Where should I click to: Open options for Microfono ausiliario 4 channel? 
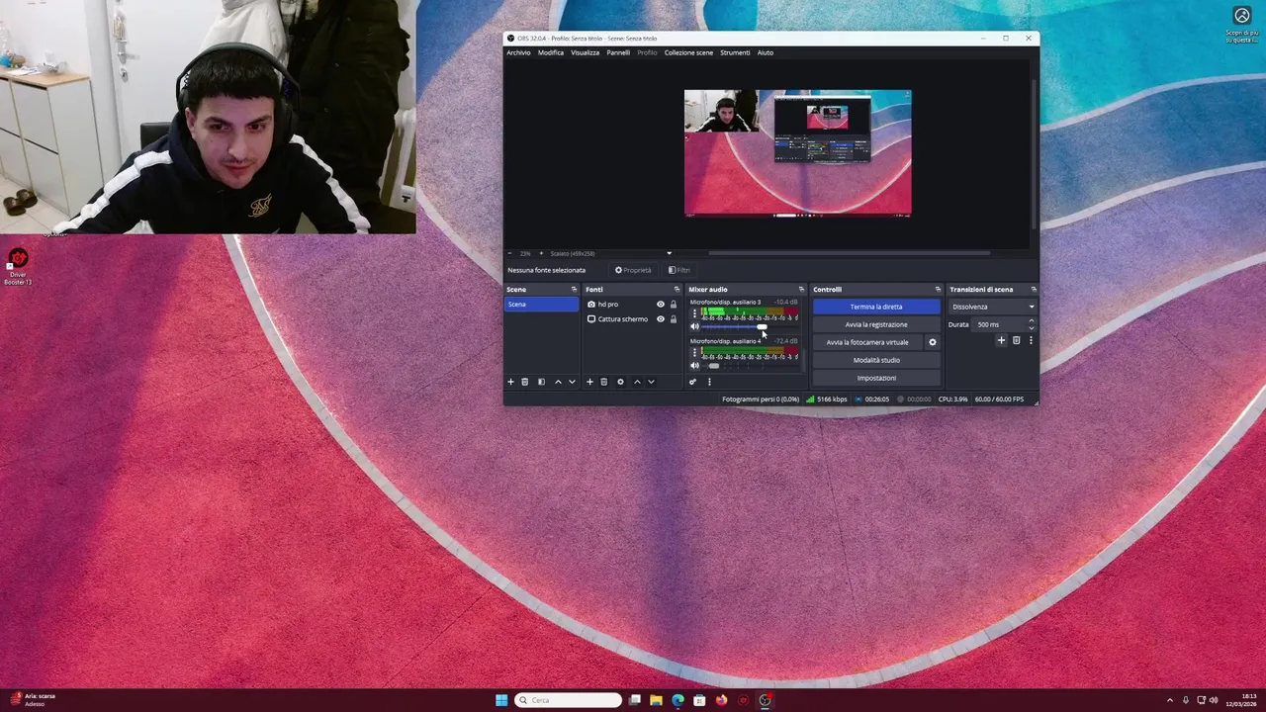(694, 352)
